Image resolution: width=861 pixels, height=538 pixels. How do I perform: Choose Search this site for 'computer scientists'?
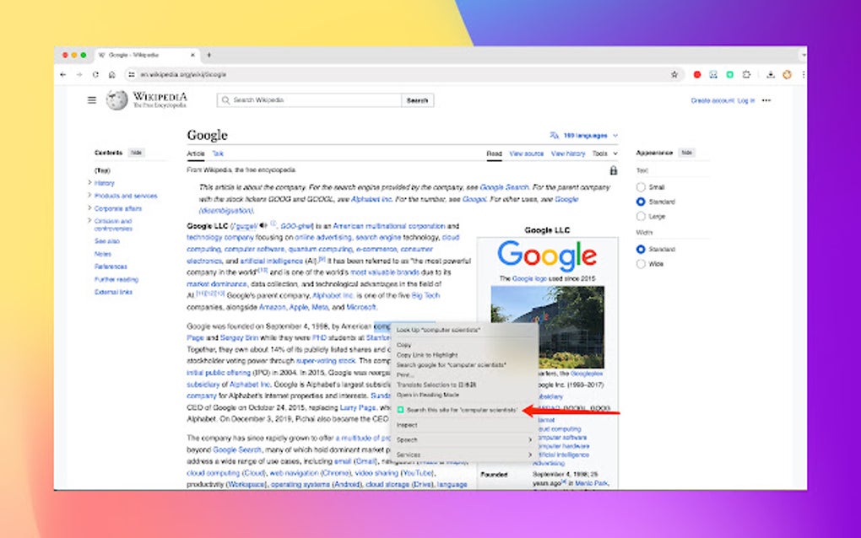coord(461,409)
